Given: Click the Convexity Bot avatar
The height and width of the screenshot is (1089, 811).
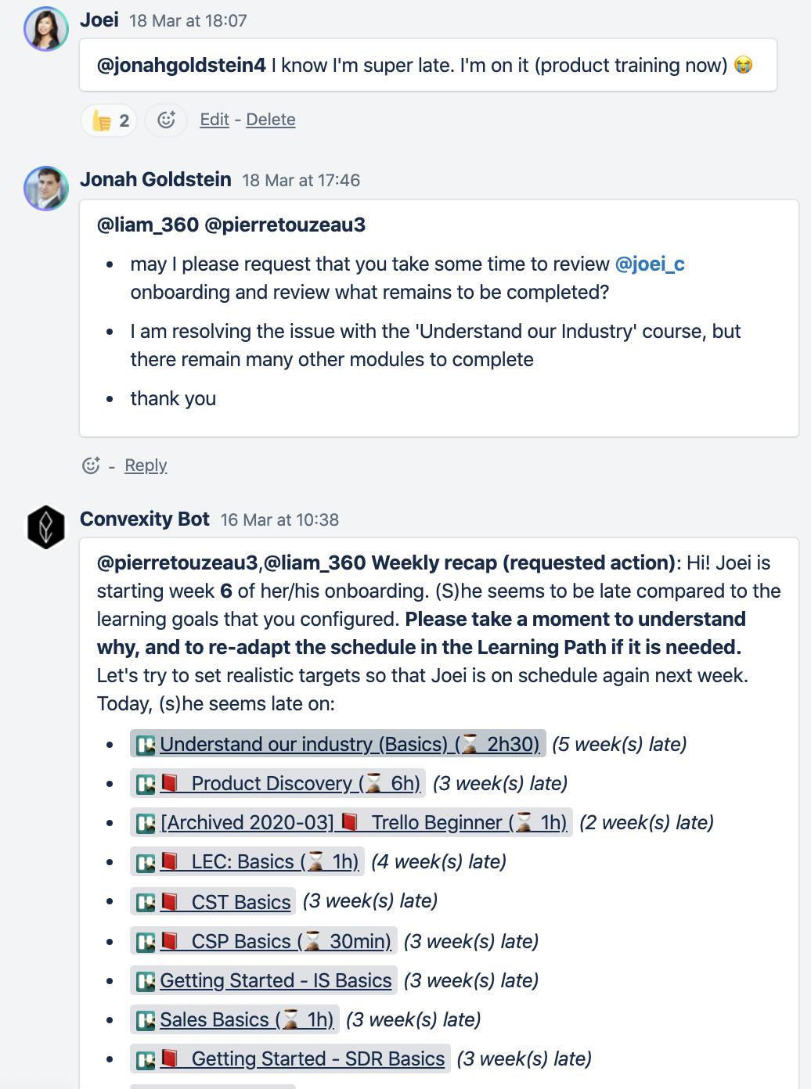Looking at the screenshot, I should [x=45, y=524].
